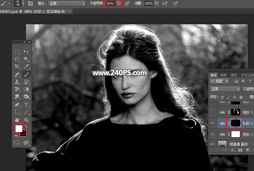
Task: Click the white foreground color swatch
Action: click(19, 129)
